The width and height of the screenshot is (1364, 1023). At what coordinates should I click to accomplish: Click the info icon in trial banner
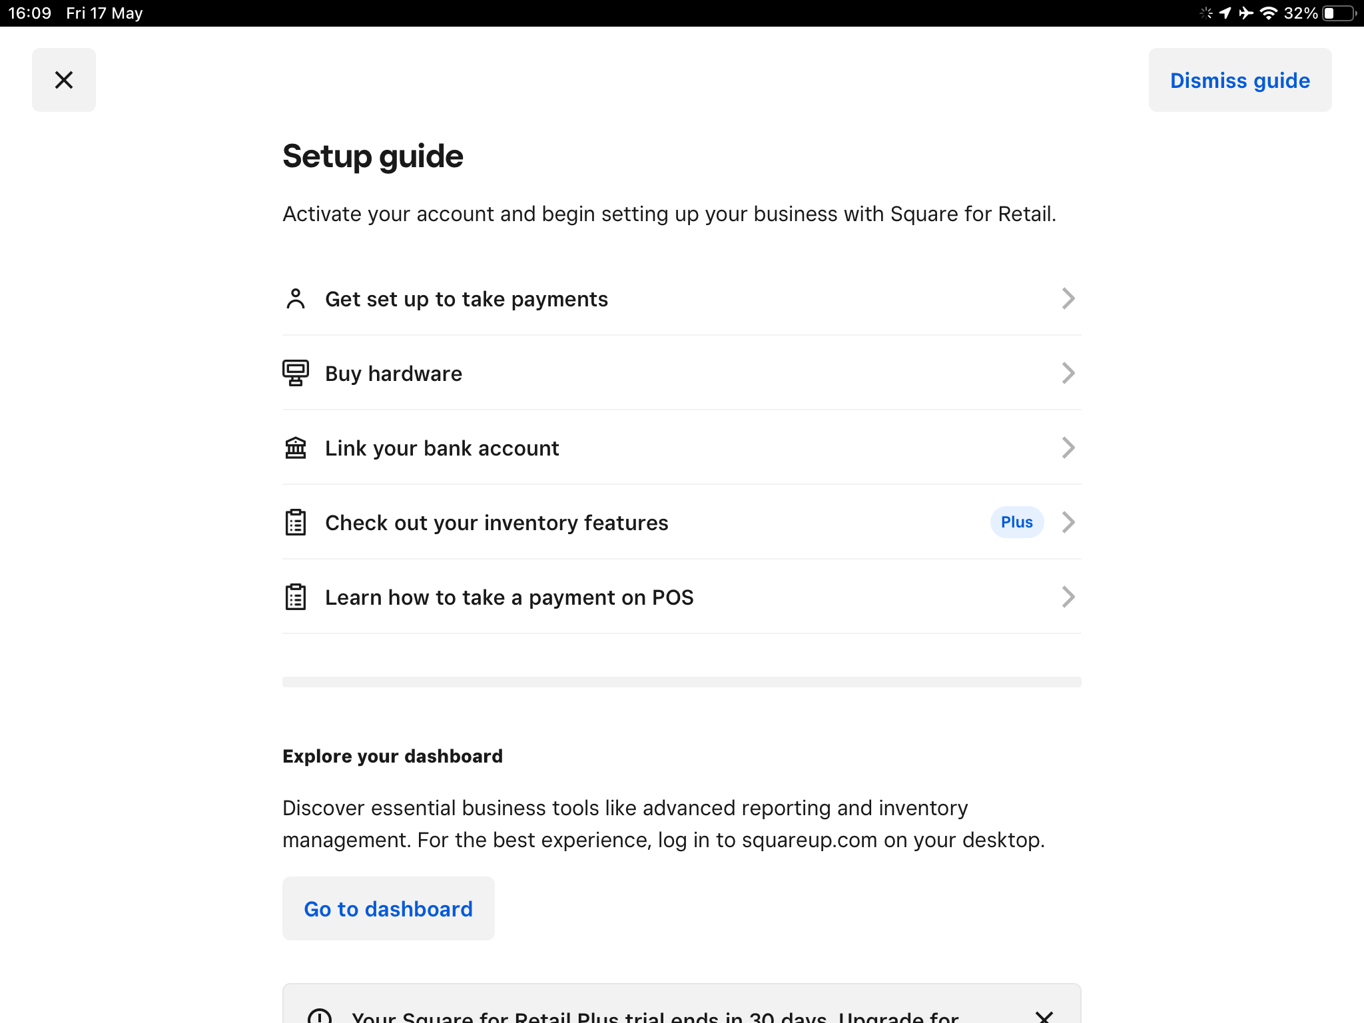point(320,1016)
